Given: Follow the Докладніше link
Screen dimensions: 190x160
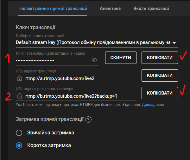Looking at the screenshot, I should (x=153, y=104).
